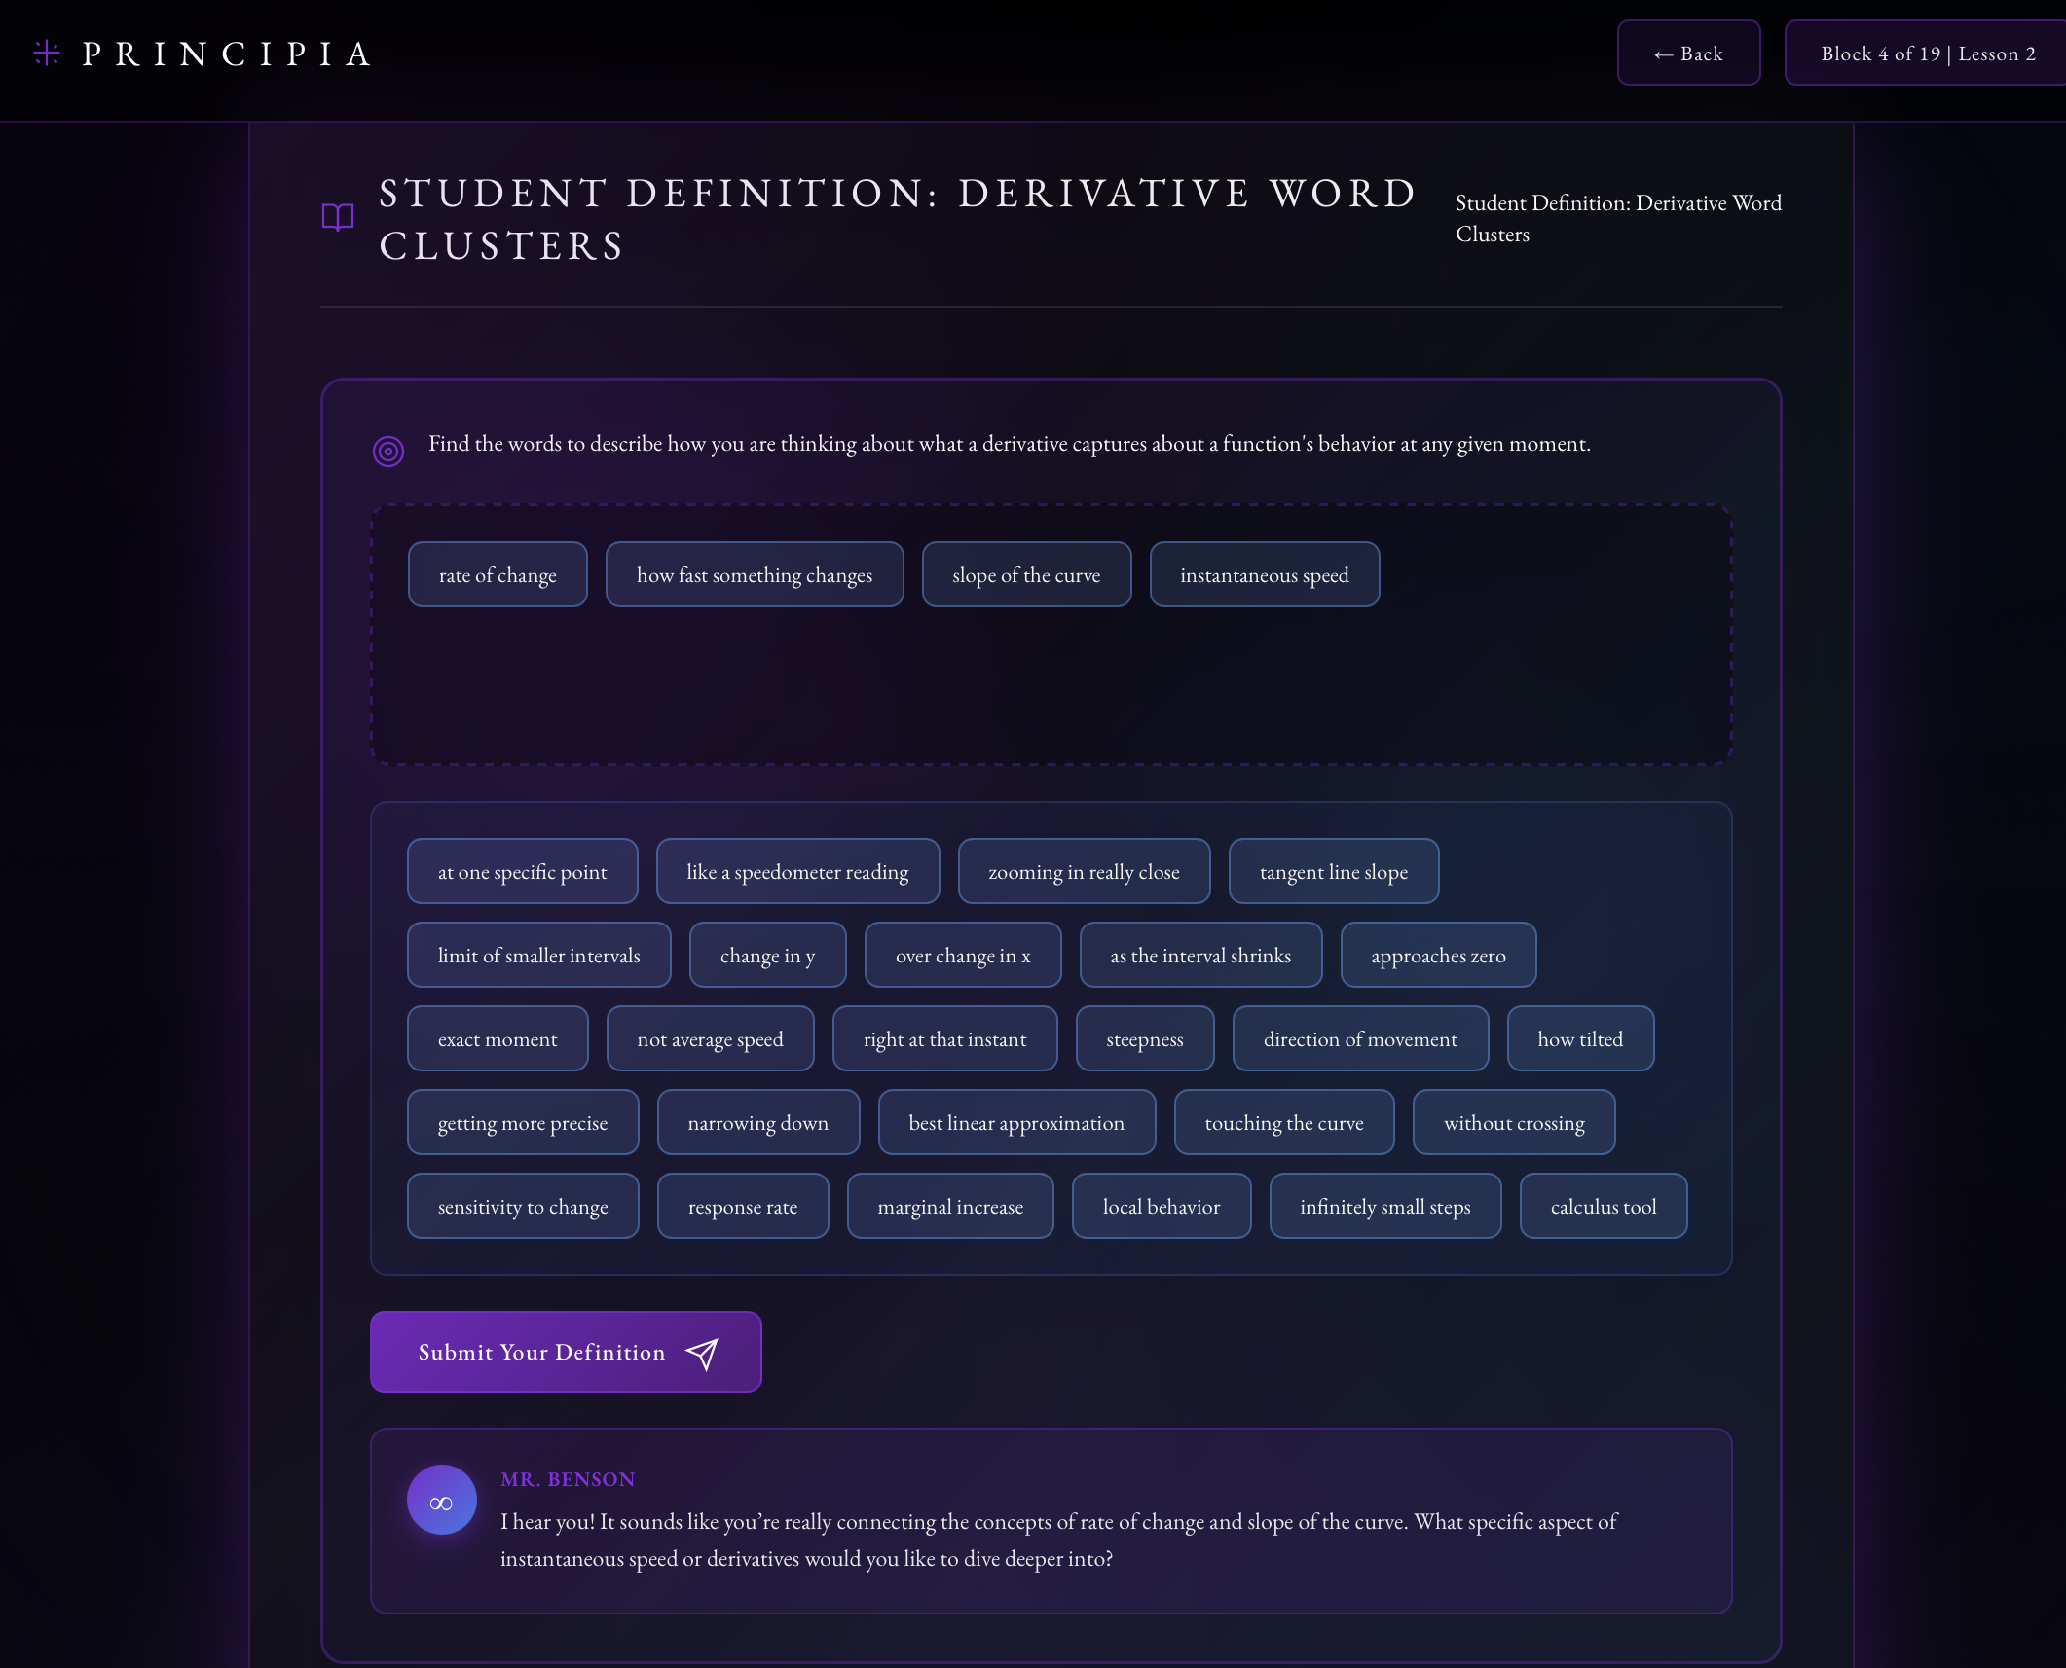Select 'infinitely small steps' chip
Viewport: 2066px width, 1668px height.
(1383, 1207)
